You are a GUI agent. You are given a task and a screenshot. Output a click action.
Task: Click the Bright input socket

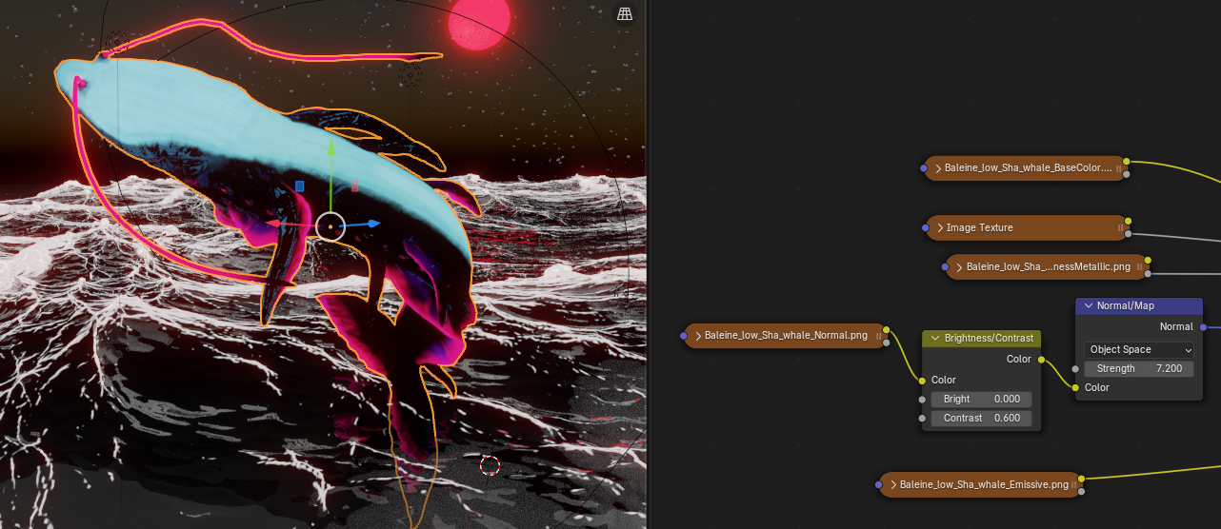pos(922,399)
